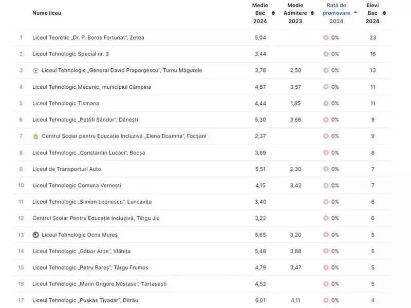Click the Medie Admitere 2023 header text
The width and height of the screenshot is (411, 308).
[x=295, y=13]
